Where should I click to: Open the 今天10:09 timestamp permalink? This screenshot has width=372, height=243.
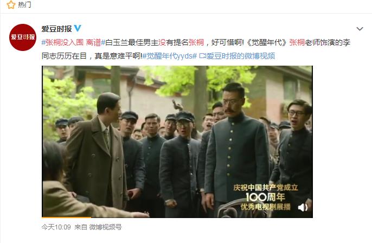tap(56, 227)
